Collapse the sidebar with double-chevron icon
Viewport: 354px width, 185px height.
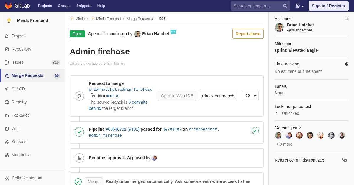tap(7, 178)
